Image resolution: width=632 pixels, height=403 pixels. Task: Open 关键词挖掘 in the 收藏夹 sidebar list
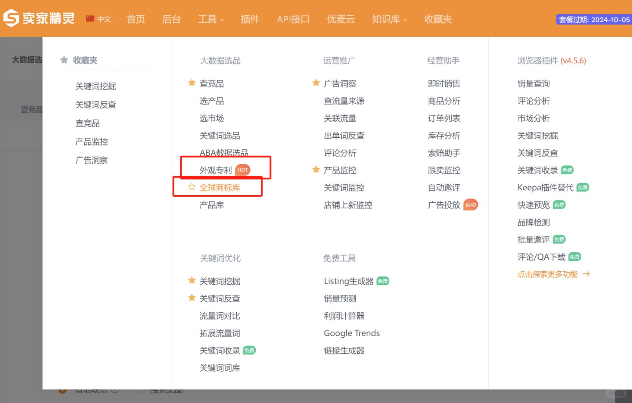(x=96, y=86)
